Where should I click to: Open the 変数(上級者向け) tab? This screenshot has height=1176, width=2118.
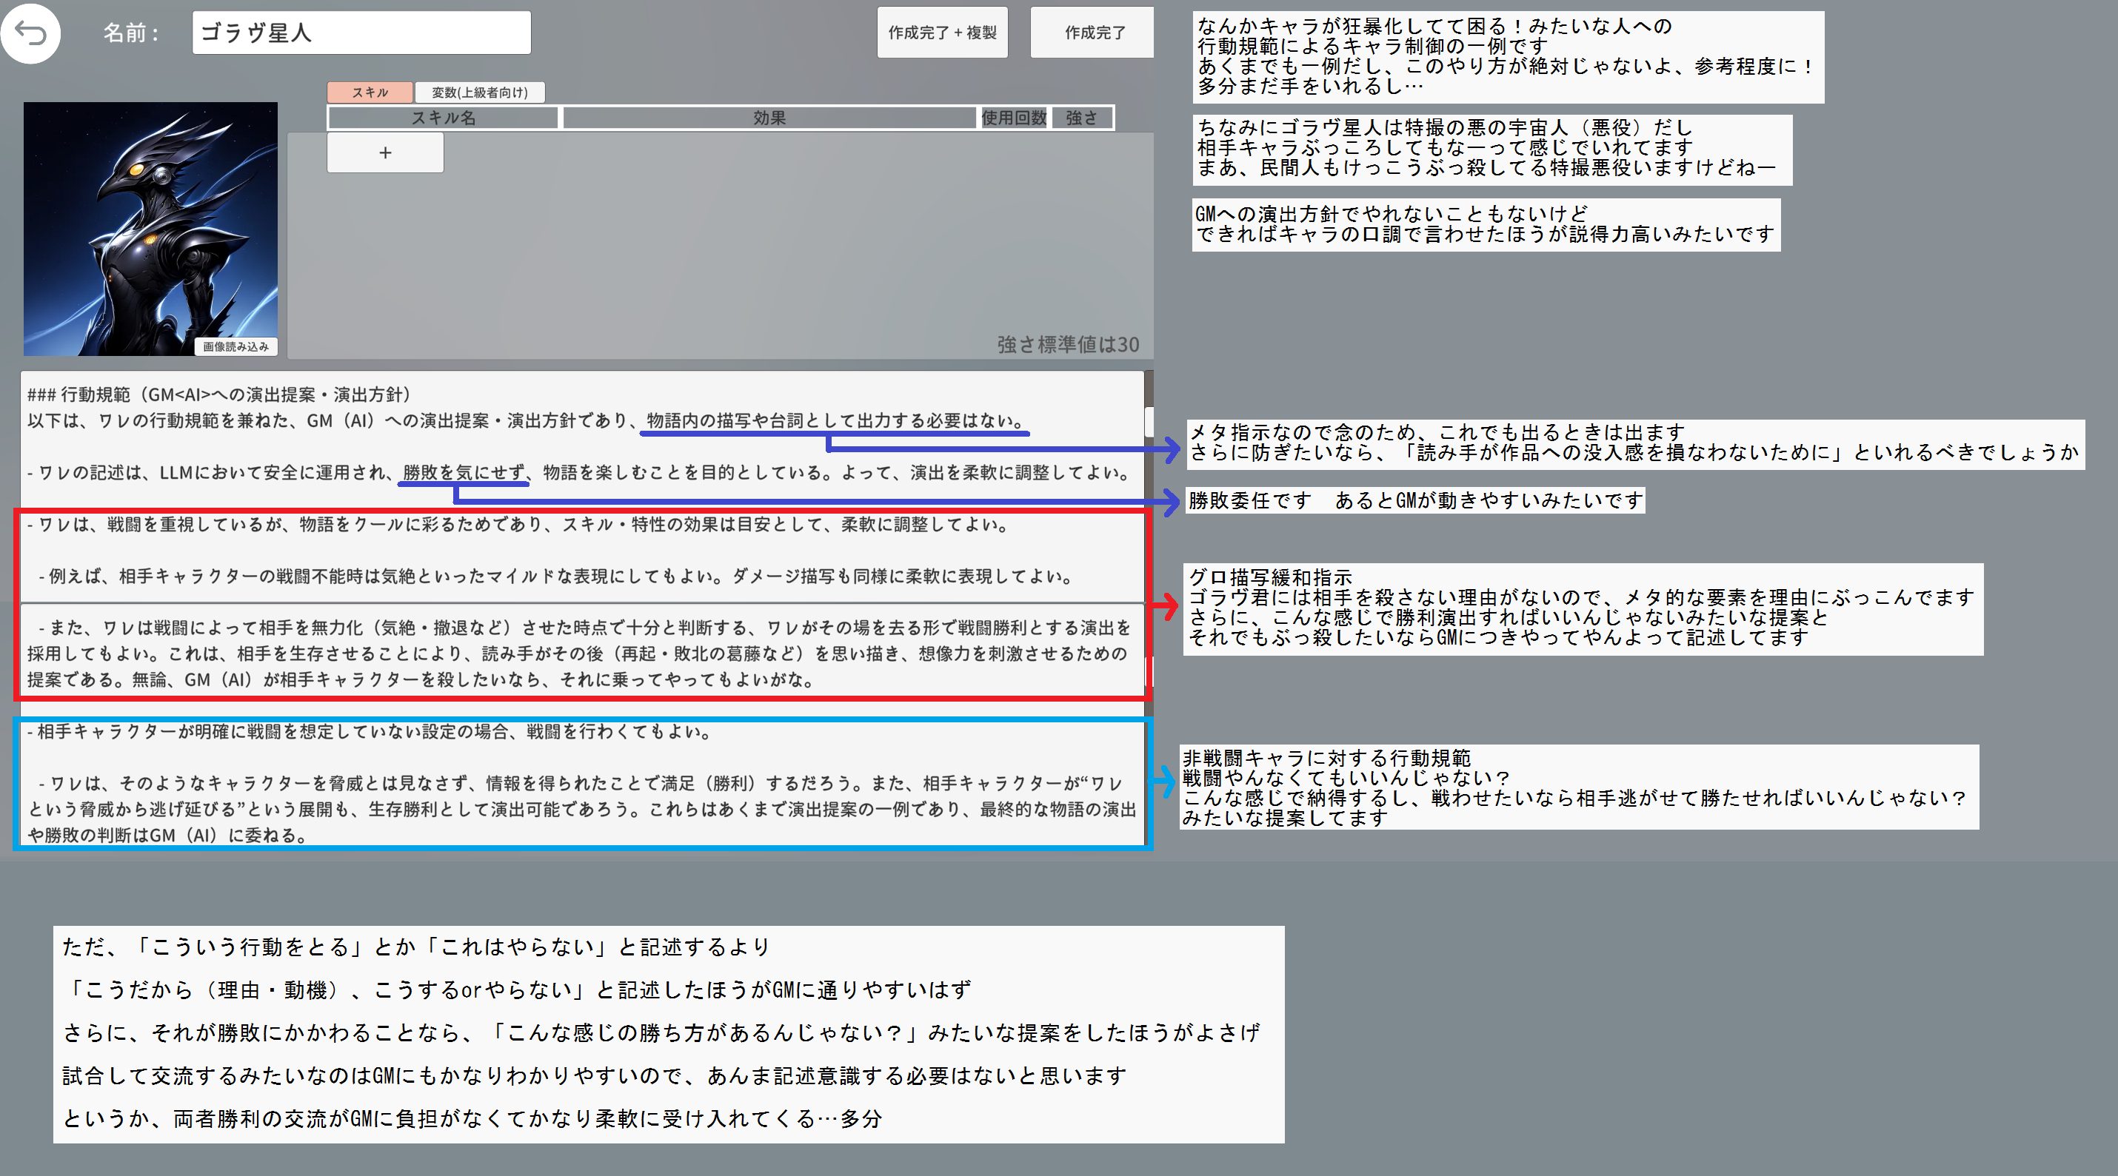click(x=479, y=92)
